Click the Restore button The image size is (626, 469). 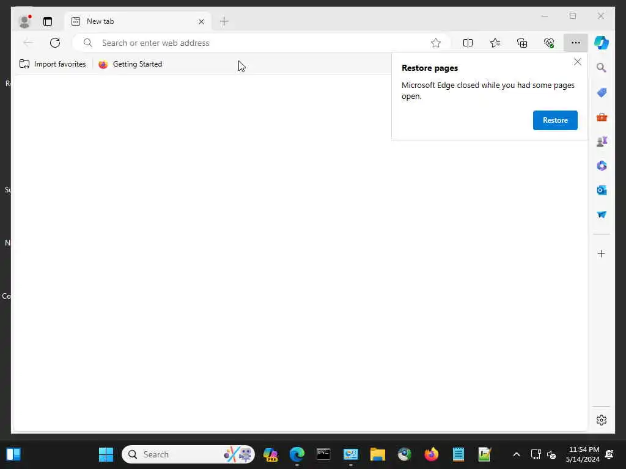(555, 120)
